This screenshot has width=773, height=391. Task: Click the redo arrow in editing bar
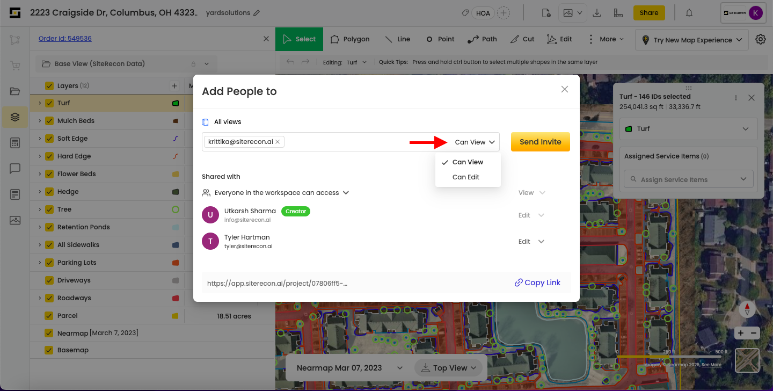click(x=305, y=62)
